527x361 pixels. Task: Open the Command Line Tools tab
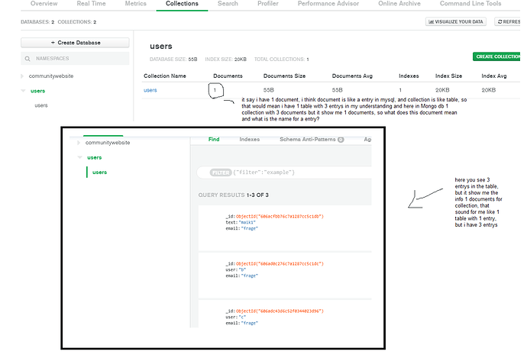(x=470, y=4)
